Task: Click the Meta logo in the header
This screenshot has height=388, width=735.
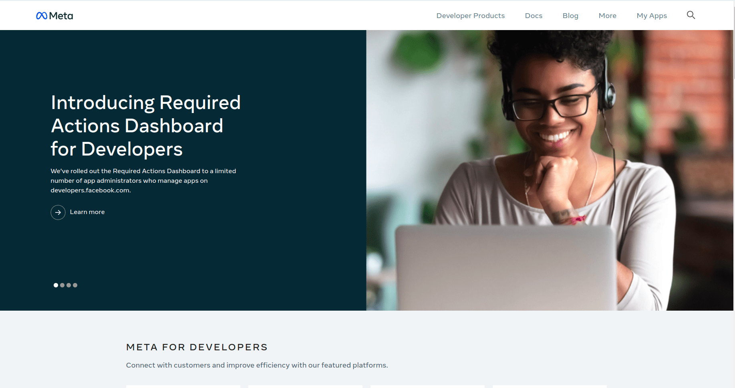Action: pos(54,16)
